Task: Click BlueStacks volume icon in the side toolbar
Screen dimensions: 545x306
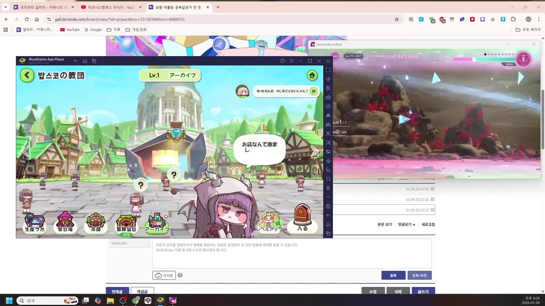Action: pos(328,79)
